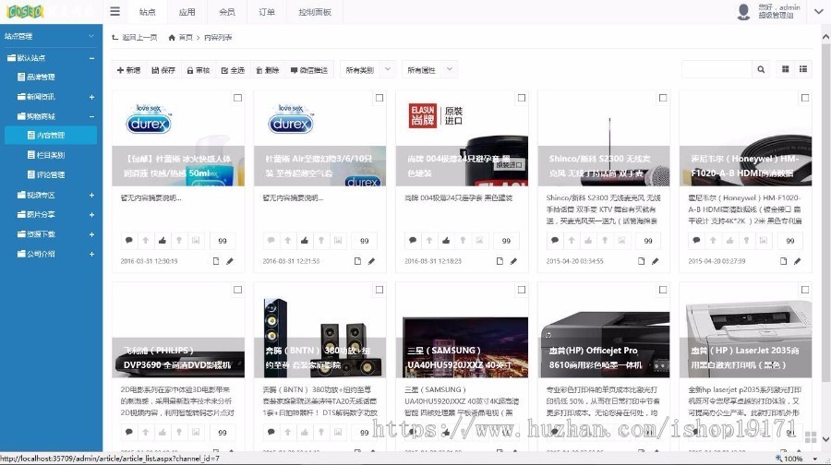Open the 应用 top tab
Image resolution: width=831 pixels, height=465 pixels.
(187, 12)
